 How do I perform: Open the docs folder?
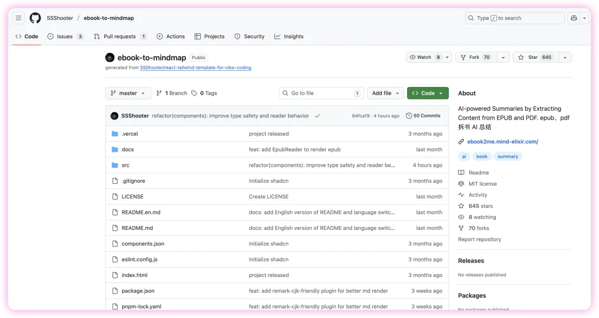coord(128,149)
